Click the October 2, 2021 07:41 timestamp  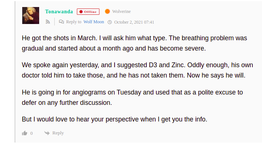tap(134, 22)
